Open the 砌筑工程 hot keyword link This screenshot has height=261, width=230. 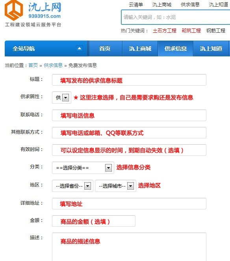[191, 31]
